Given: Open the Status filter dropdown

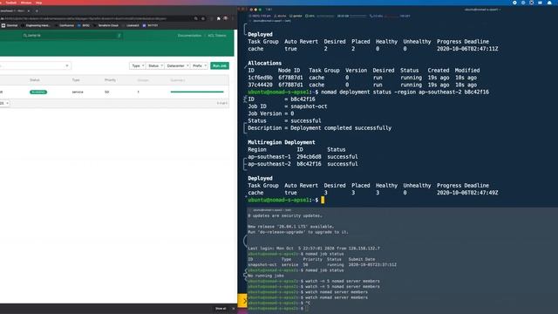Looking at the screenshot, I should [x=155, y=66].
